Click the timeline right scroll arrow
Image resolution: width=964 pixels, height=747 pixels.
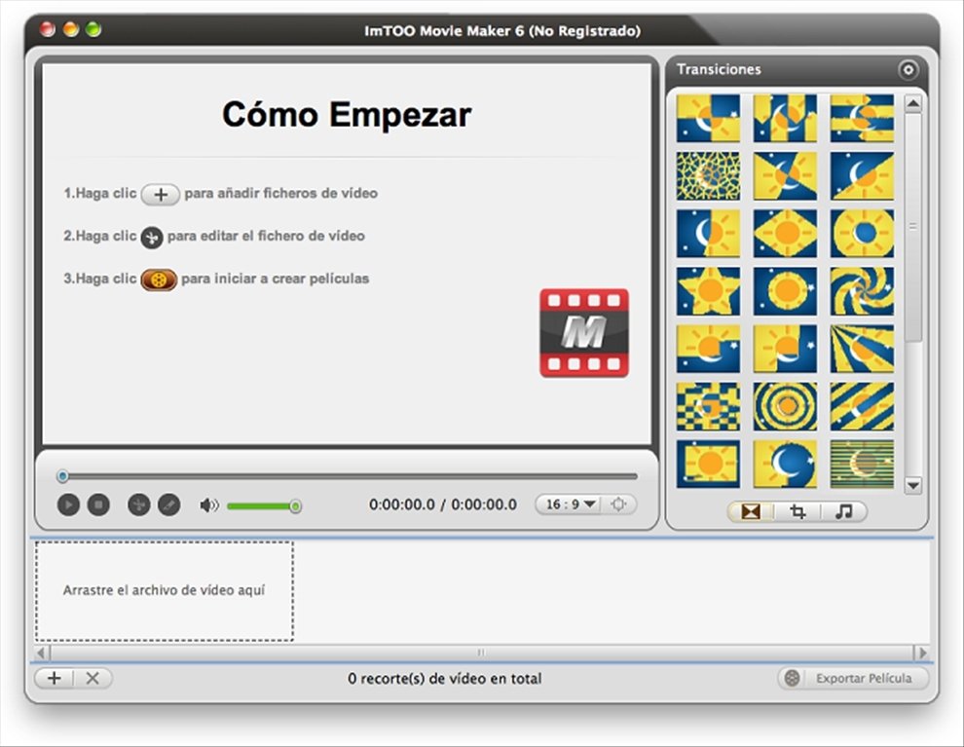pos(921,653)
